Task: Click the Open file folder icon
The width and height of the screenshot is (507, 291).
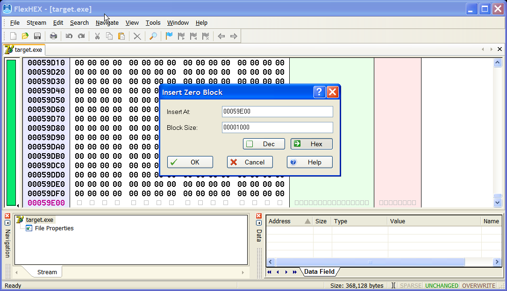Action: [25, 36]
